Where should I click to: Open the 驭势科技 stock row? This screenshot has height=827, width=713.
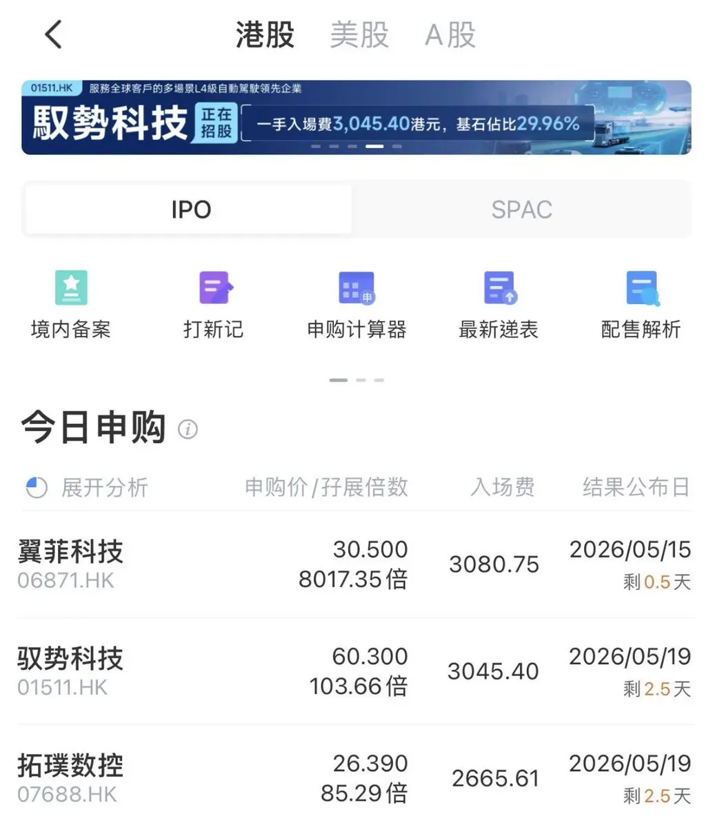[356, 671]
